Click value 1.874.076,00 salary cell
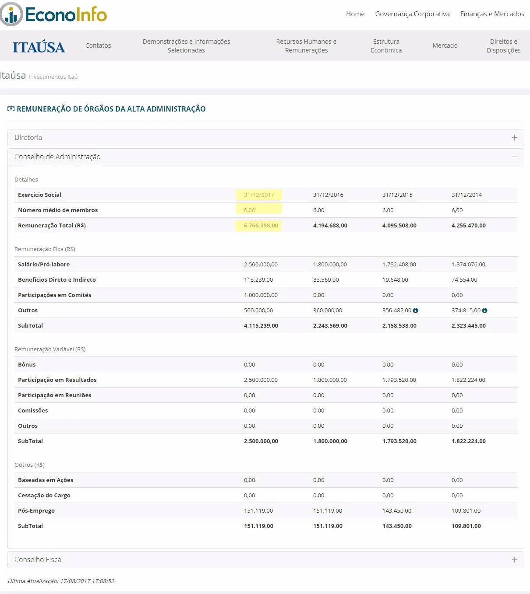Viewport: 530px width, 594px height. coord(468,265)
